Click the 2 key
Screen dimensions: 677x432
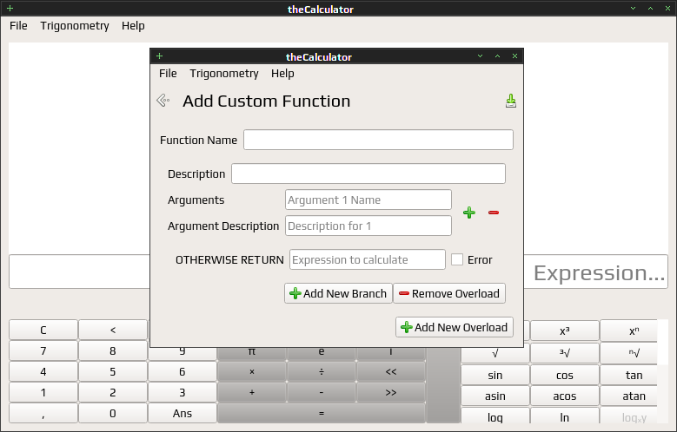point(113,392)
